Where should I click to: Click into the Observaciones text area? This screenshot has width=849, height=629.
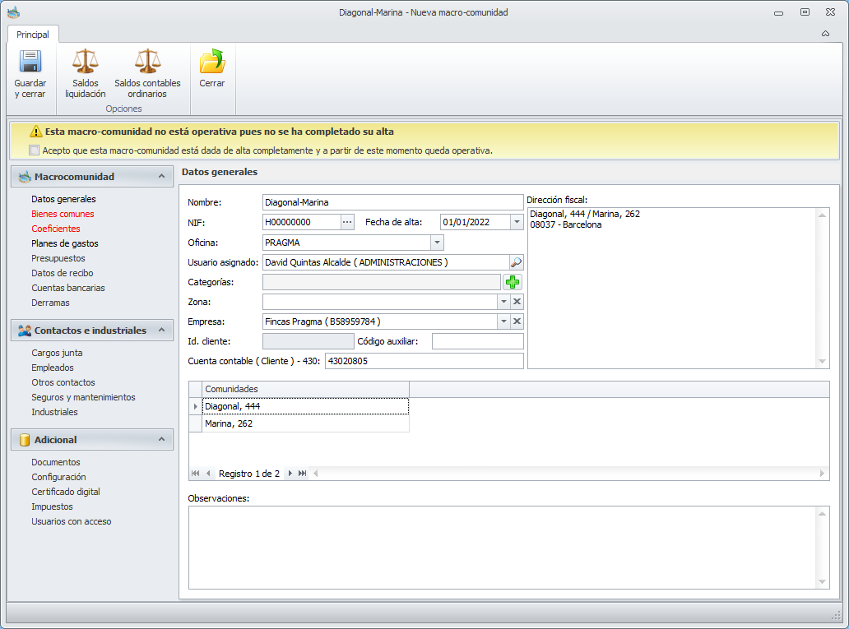(x=502, y=547)
